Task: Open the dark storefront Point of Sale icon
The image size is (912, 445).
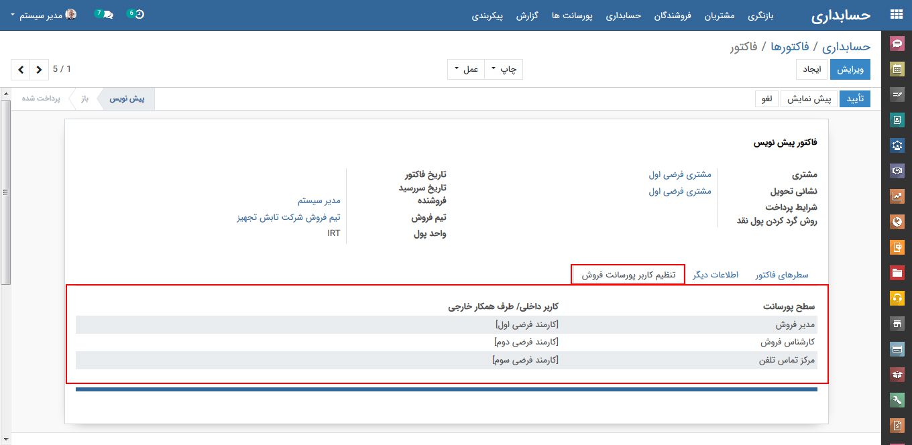Action: point(897,324)
